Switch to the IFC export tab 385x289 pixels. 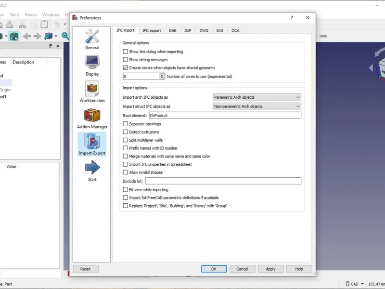[x=152, y=31]
